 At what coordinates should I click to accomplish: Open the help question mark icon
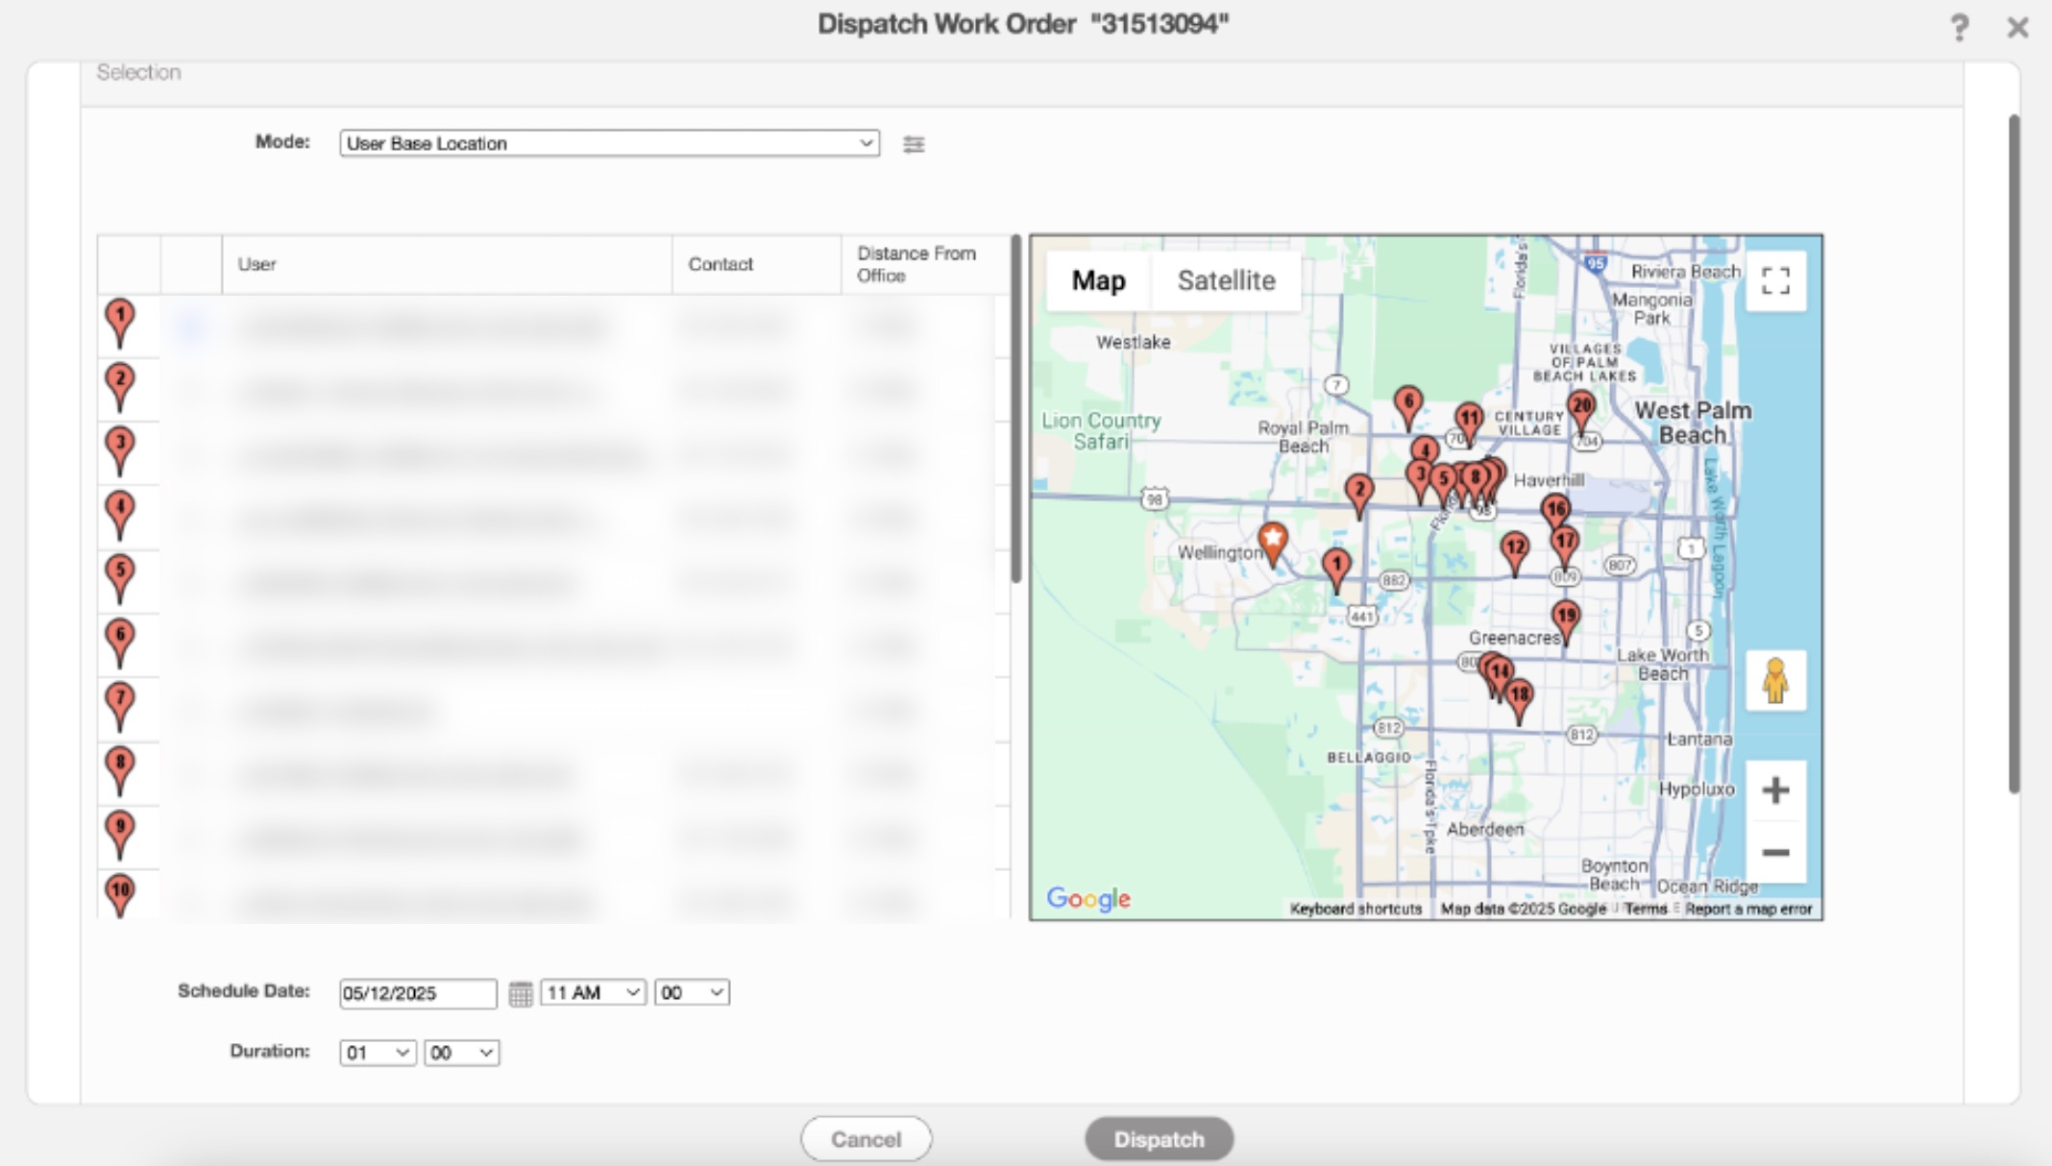[x=1959, y=27]
